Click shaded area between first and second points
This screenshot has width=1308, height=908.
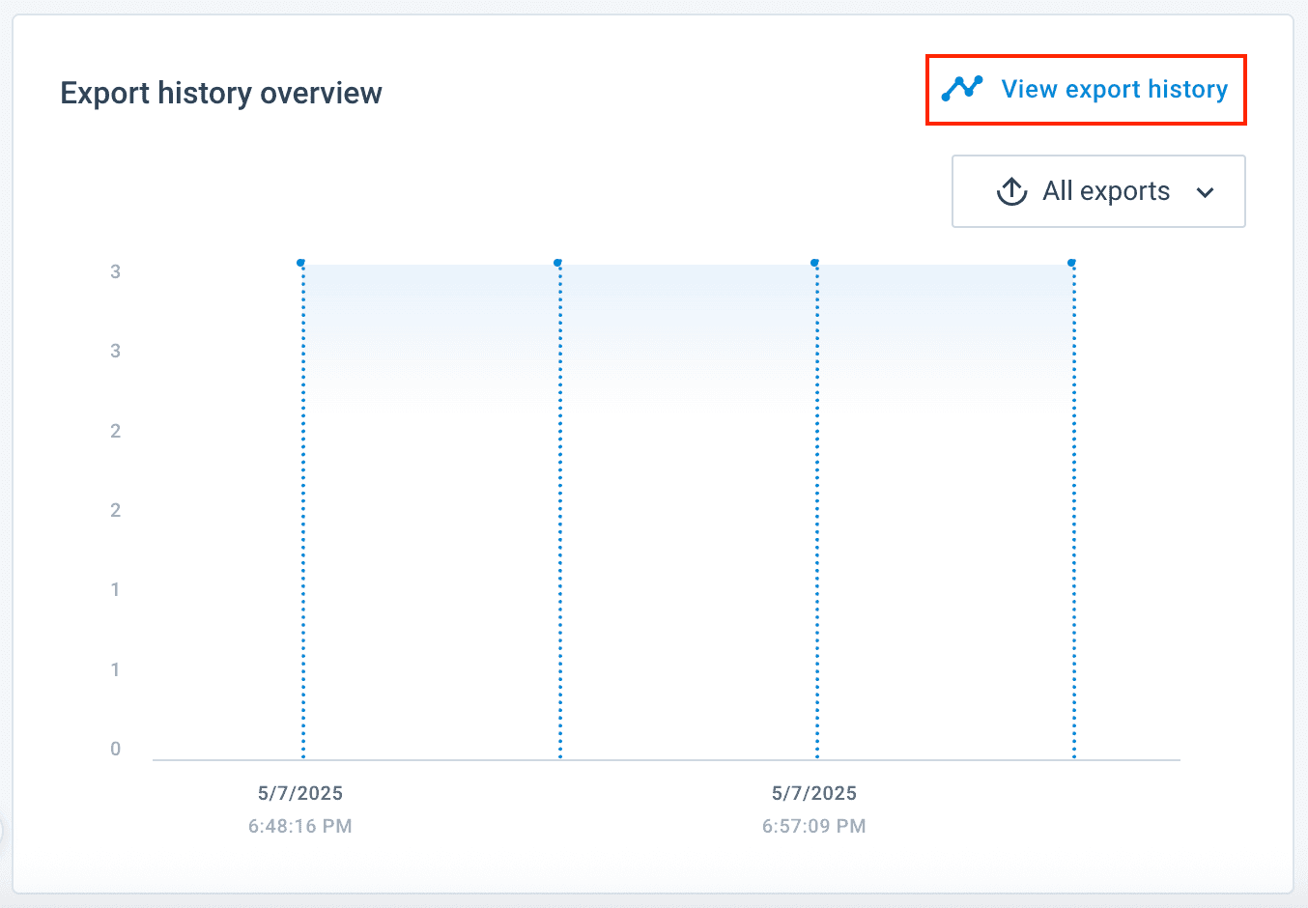431,319
